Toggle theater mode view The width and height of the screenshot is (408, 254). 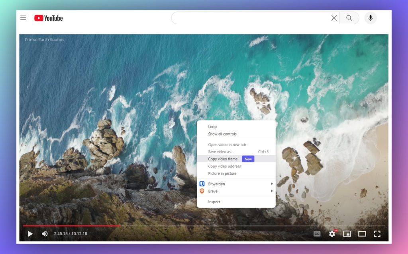coord(362,234)
